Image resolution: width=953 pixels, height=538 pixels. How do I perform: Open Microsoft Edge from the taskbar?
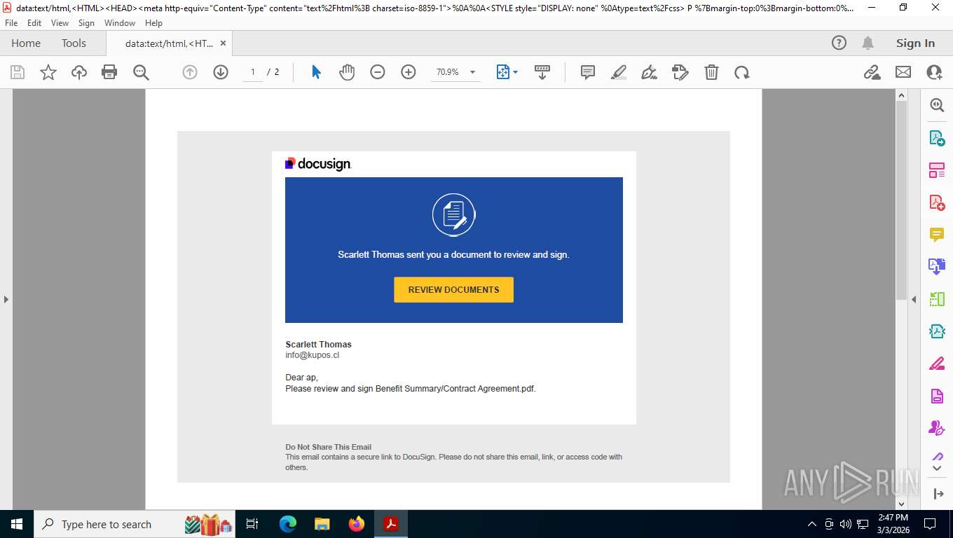coord(288,524)
